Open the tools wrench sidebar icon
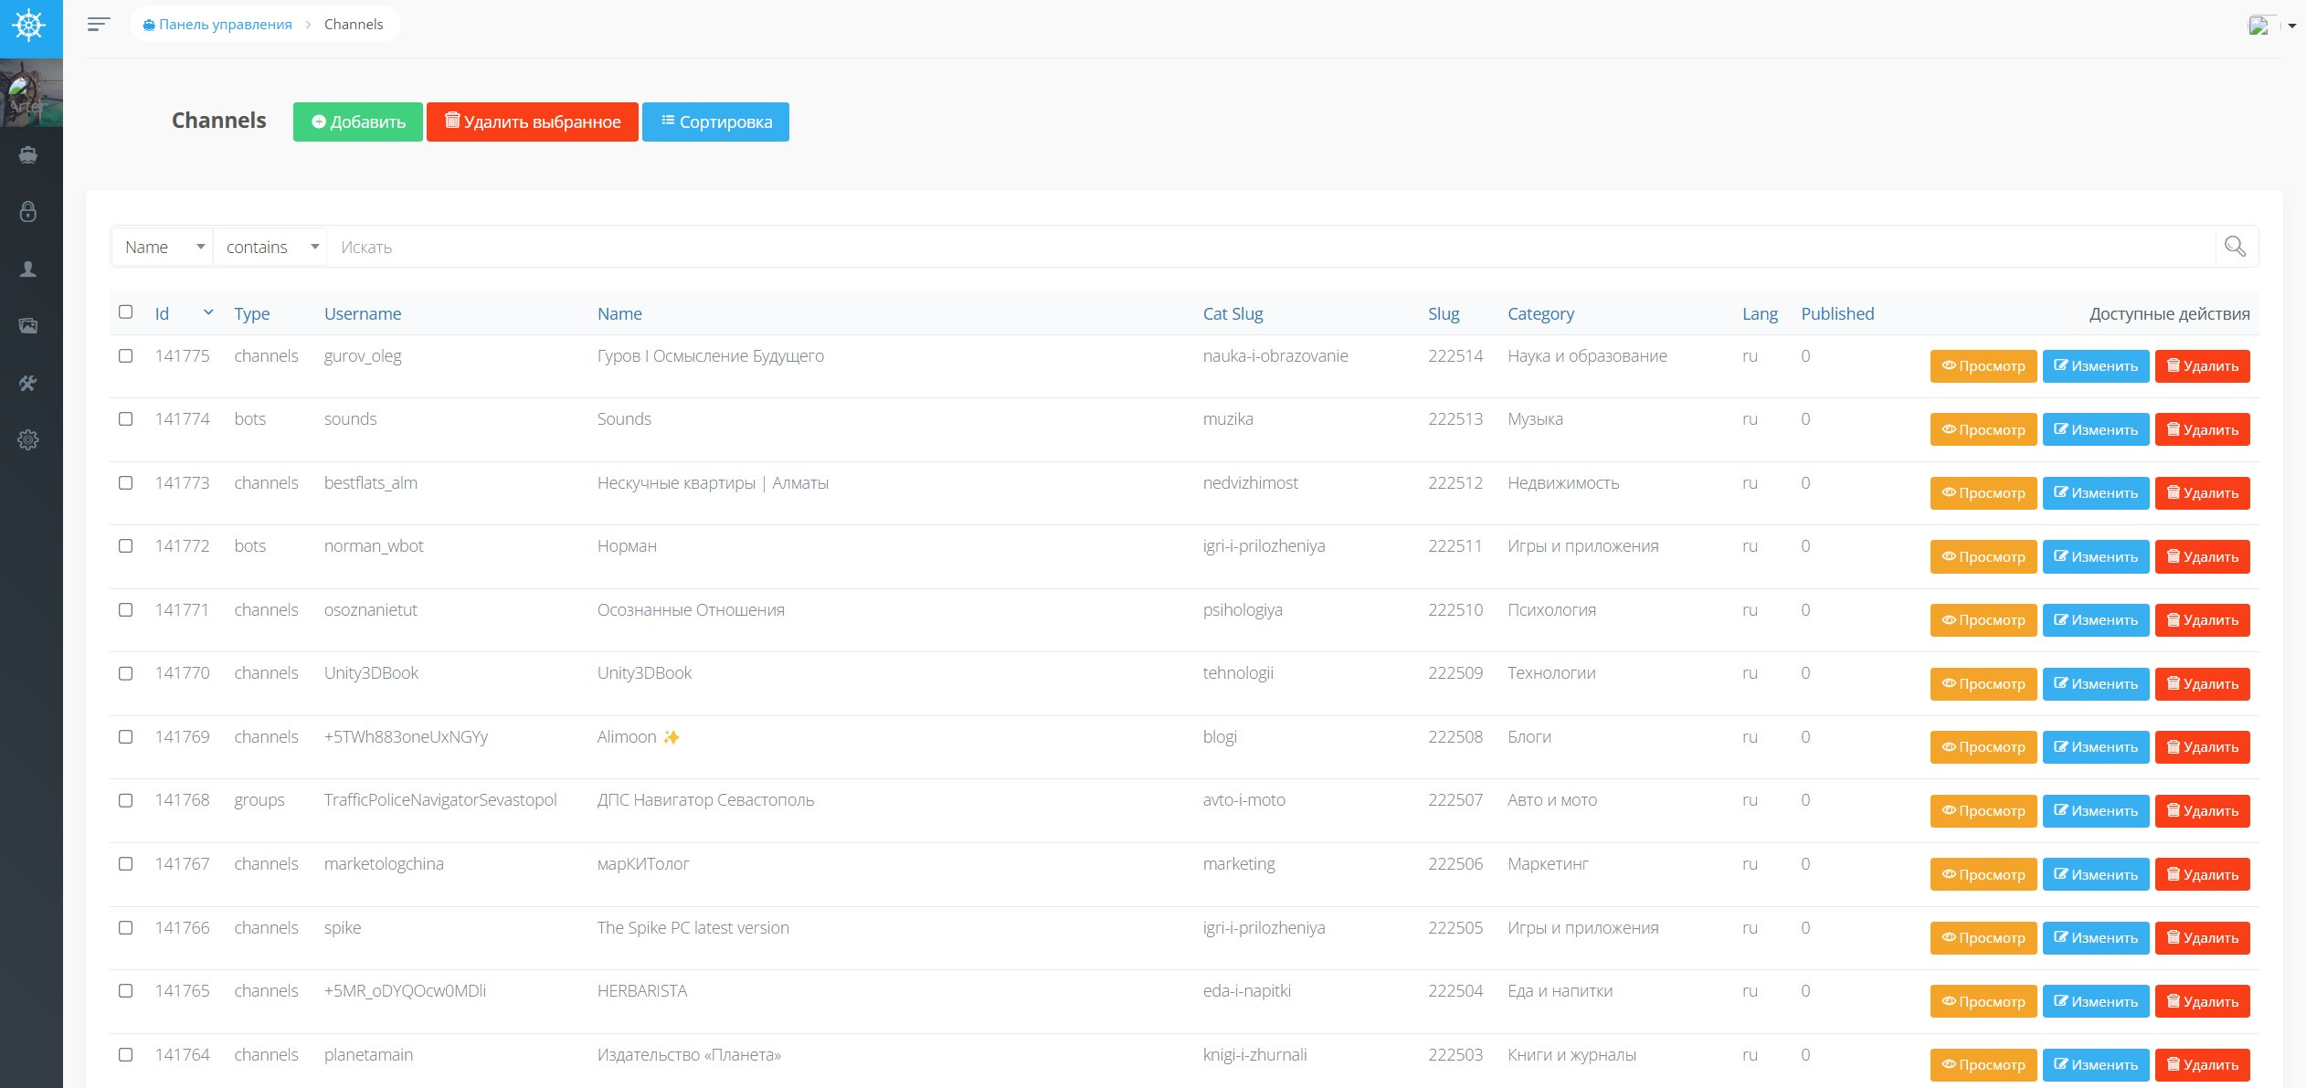 tap(28, 383)
